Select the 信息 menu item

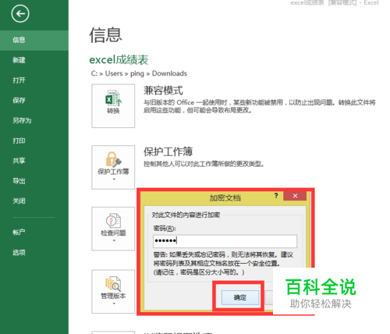[34, 40]
